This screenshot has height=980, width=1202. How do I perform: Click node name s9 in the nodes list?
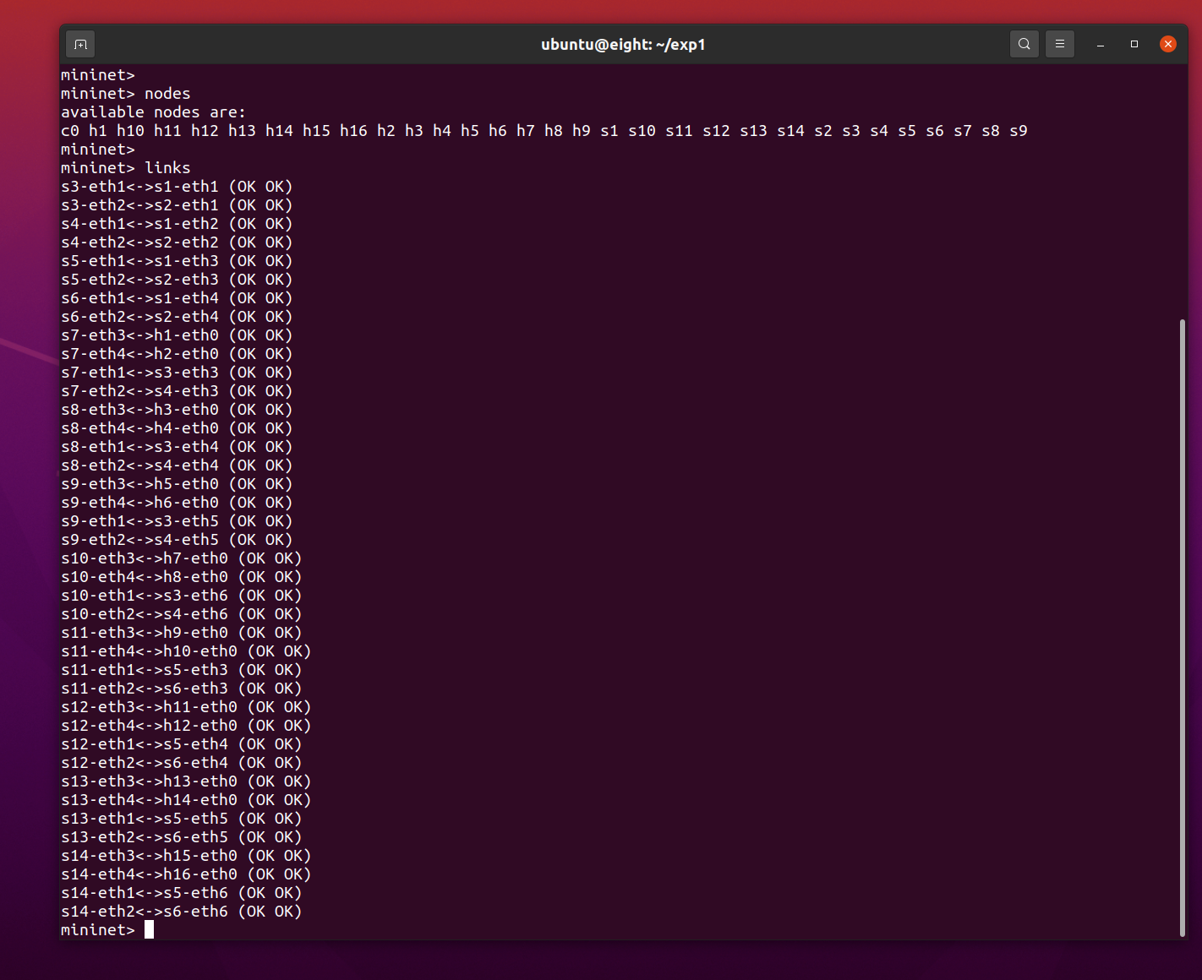tap(1019, 131)
